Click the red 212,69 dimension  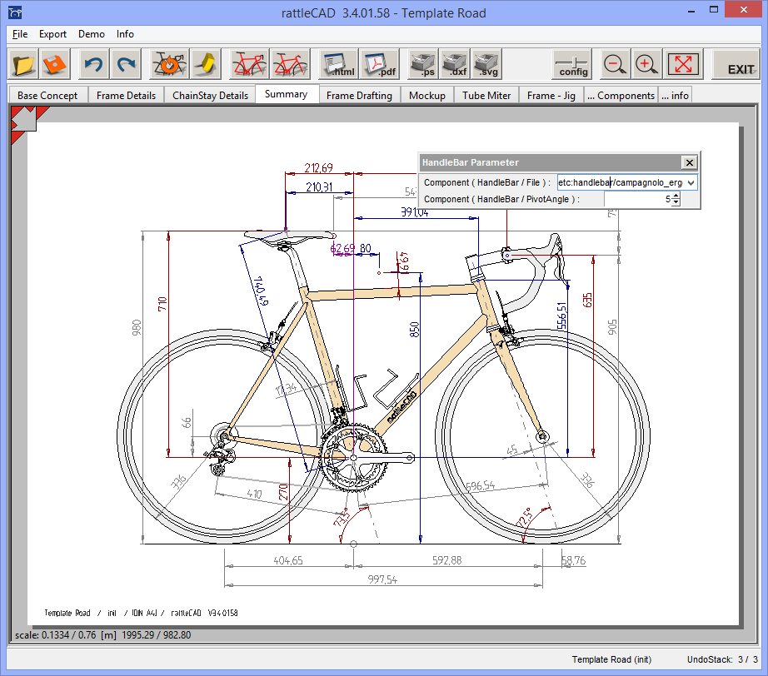tap(318, 168)
